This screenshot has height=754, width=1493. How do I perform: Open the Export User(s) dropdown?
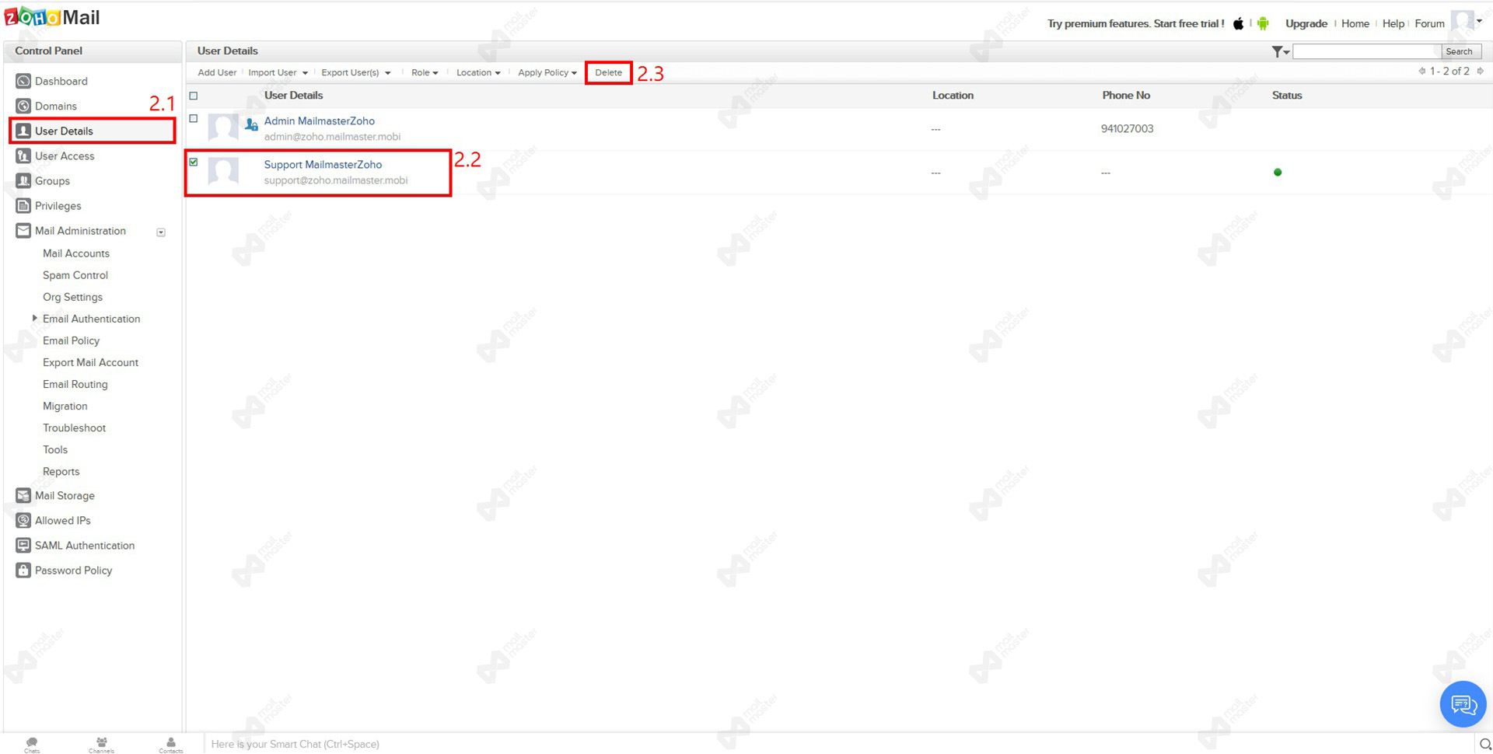point(355,72)
